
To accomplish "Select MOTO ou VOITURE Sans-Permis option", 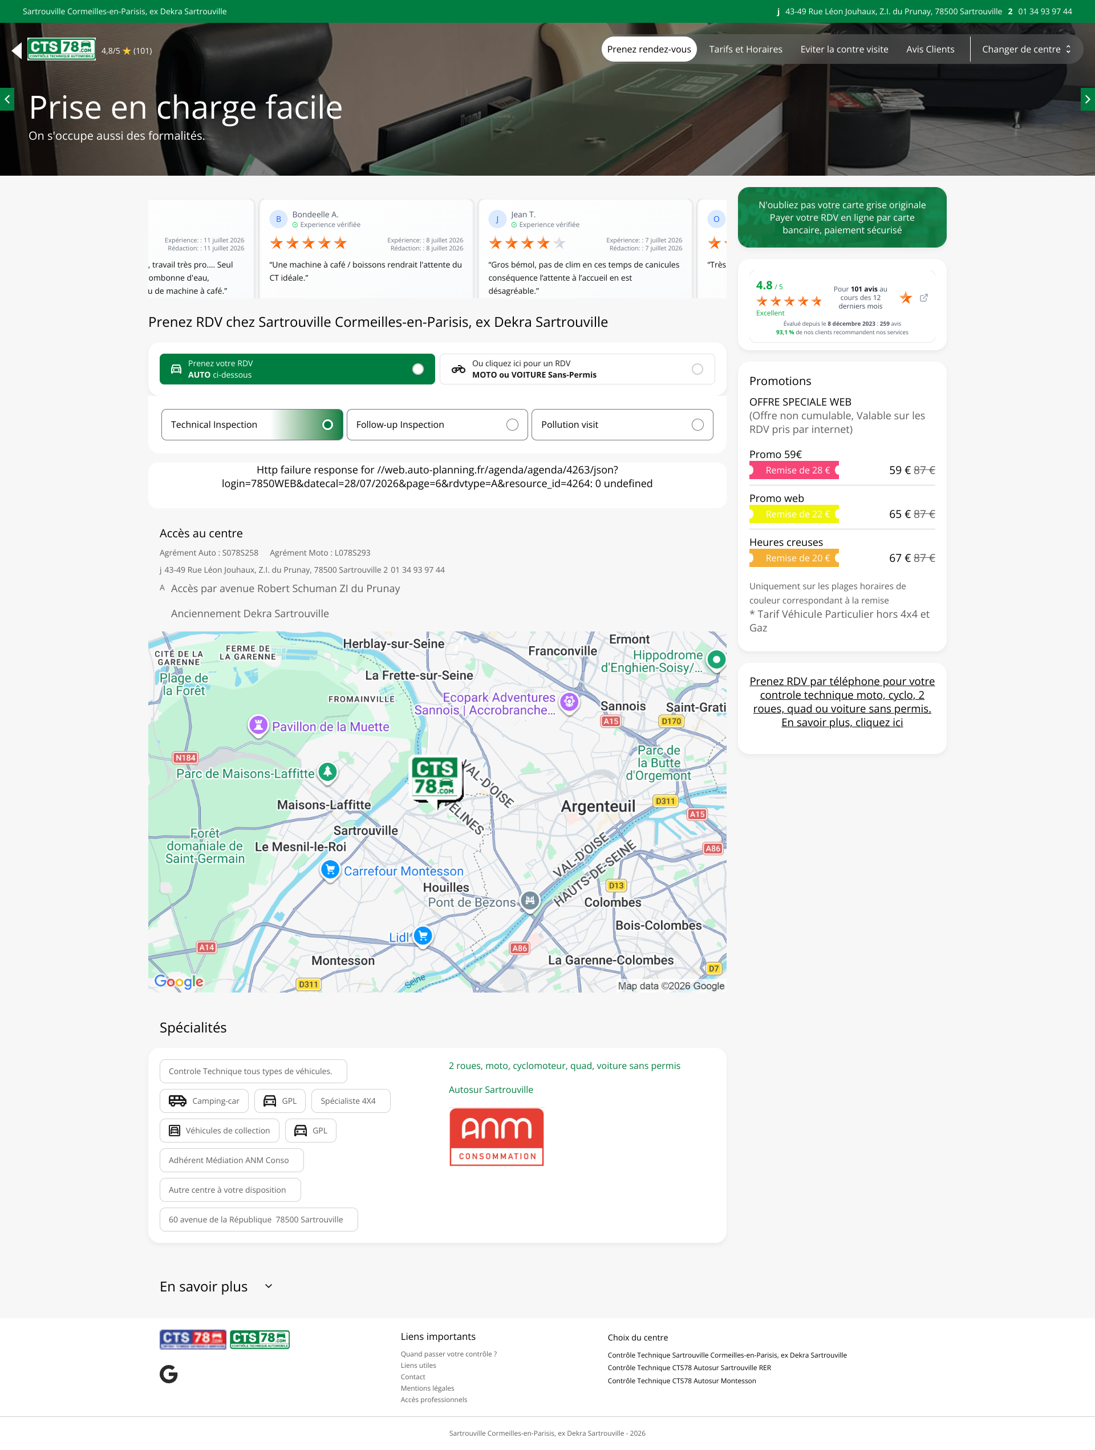I will tap(577, 369).
